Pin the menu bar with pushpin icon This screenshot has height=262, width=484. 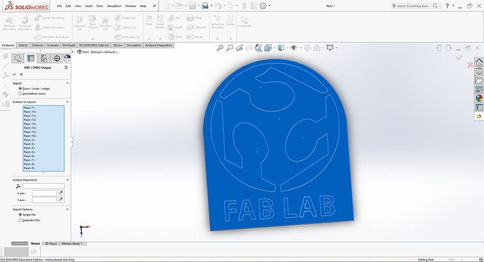[154, 6]
